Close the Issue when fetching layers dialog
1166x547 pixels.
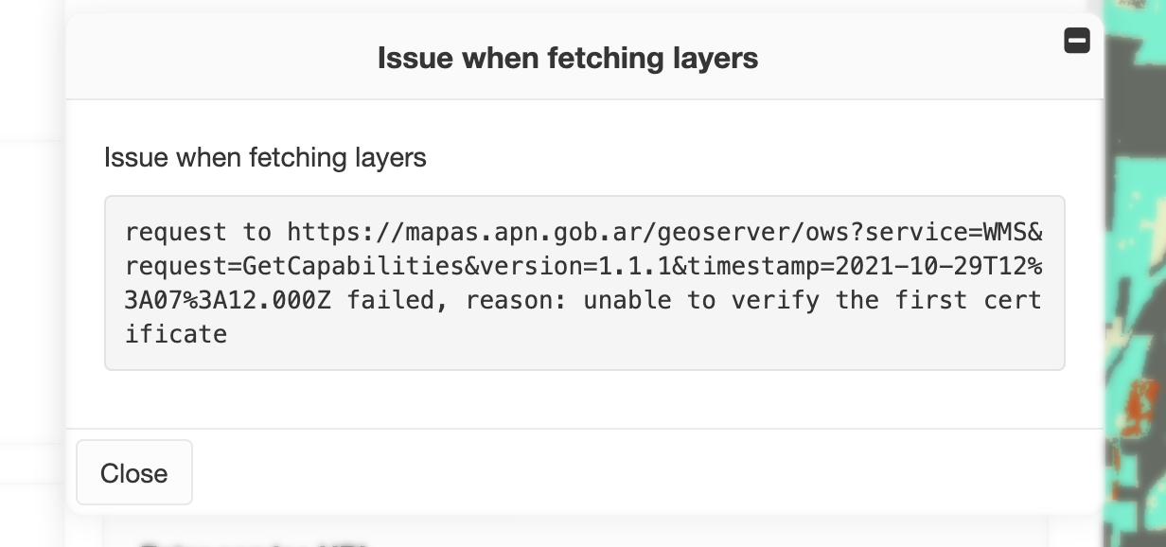(134, 472)
